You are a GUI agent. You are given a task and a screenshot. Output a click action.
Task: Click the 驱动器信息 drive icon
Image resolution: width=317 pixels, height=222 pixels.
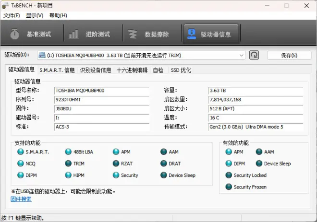[192, 35]
